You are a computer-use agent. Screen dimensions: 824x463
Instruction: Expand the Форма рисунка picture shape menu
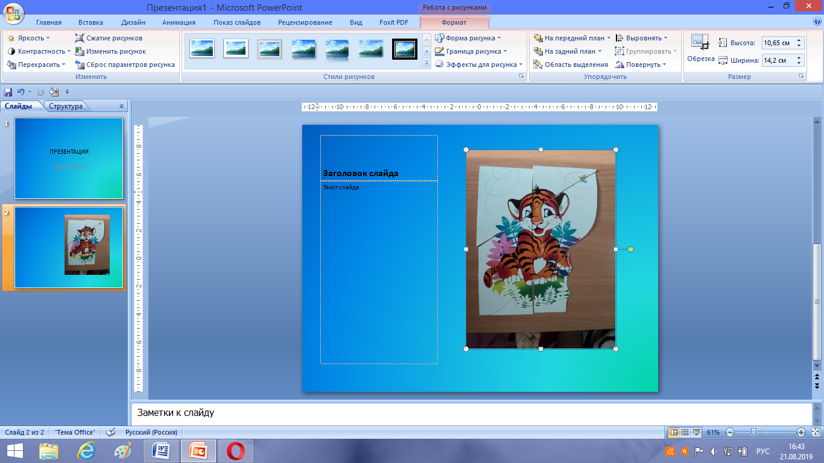tap(468, 38)
